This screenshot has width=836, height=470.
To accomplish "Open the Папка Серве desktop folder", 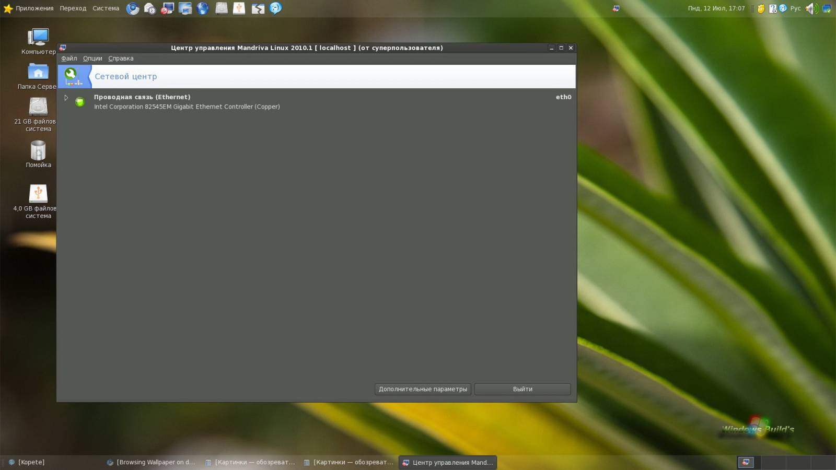I will click(x=38, y=76).
